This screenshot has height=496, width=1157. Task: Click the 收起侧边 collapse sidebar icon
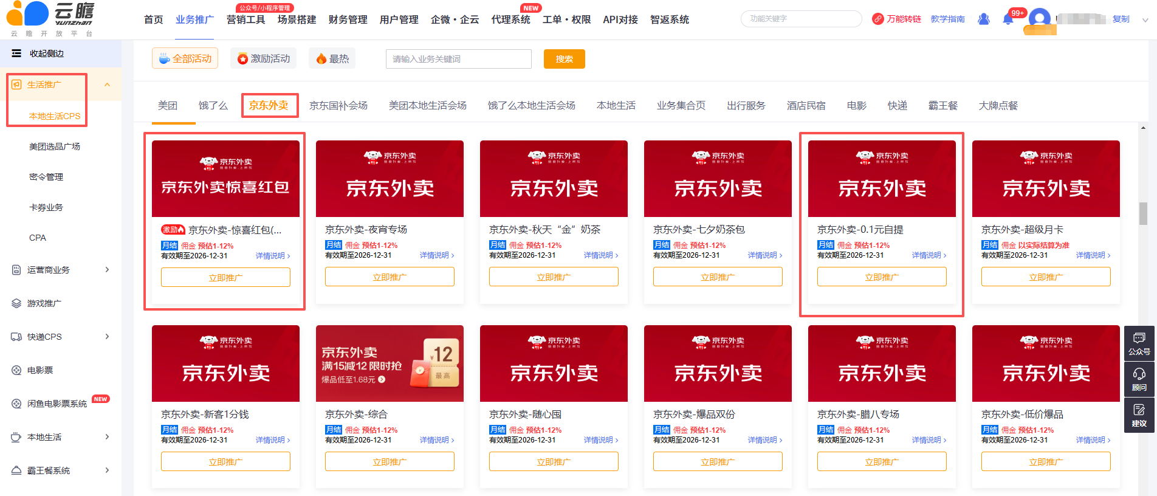pos(16,53)
